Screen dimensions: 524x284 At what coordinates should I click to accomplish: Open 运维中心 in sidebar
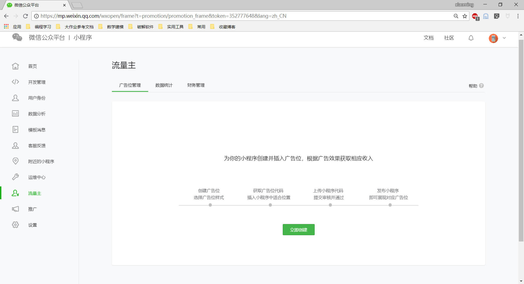pos(37,177)
